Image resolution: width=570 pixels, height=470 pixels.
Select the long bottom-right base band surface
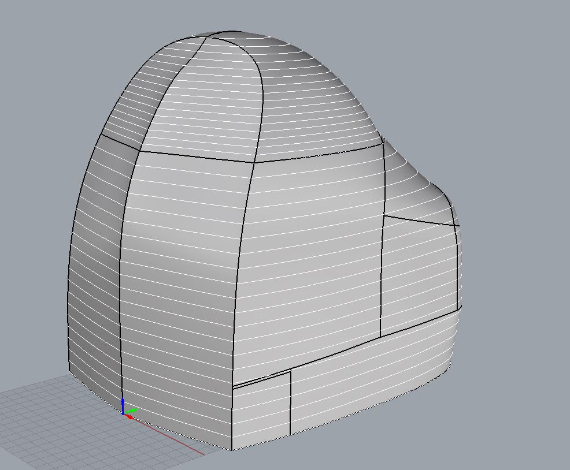[x=370, y=375]
